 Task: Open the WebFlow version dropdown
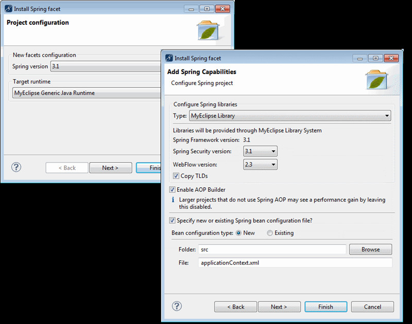[x=260, y=165]
